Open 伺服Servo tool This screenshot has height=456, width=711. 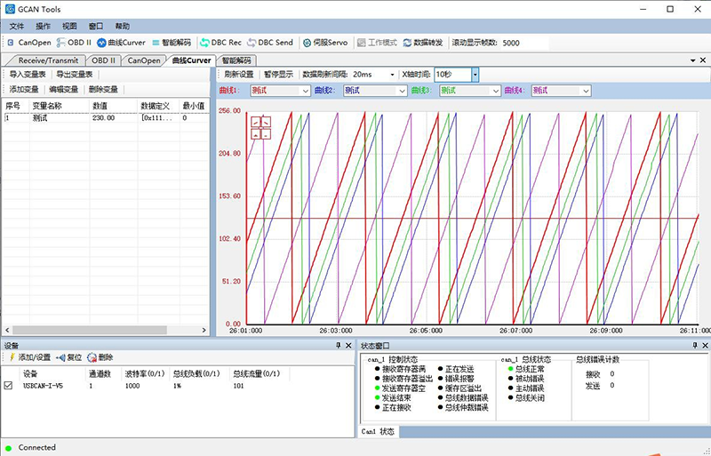point(326,42)
